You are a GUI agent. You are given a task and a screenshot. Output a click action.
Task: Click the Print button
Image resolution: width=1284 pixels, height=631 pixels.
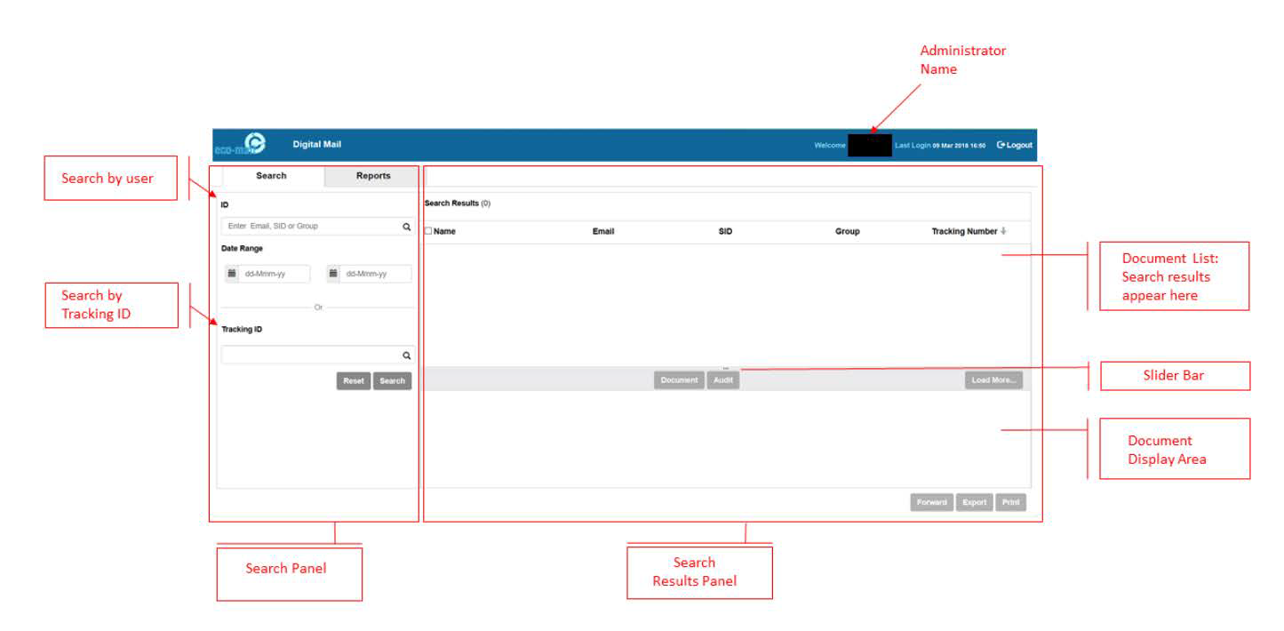[x=1010, y=503]
